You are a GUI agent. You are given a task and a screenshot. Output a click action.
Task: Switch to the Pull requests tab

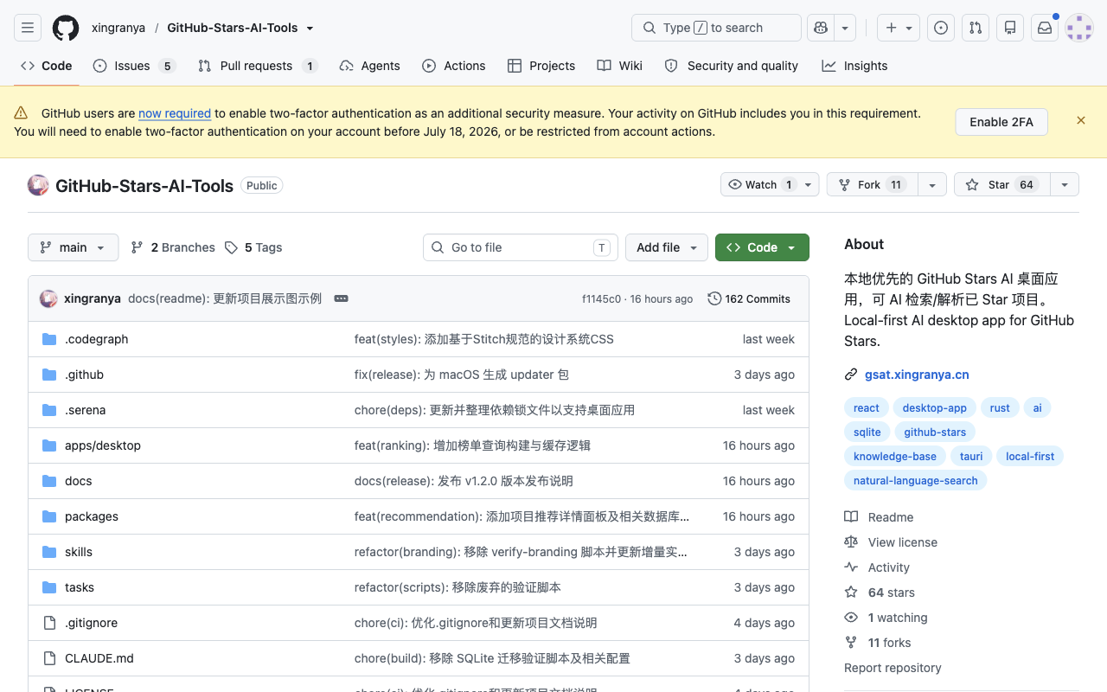pyautogui.click(x=258, y=66)
